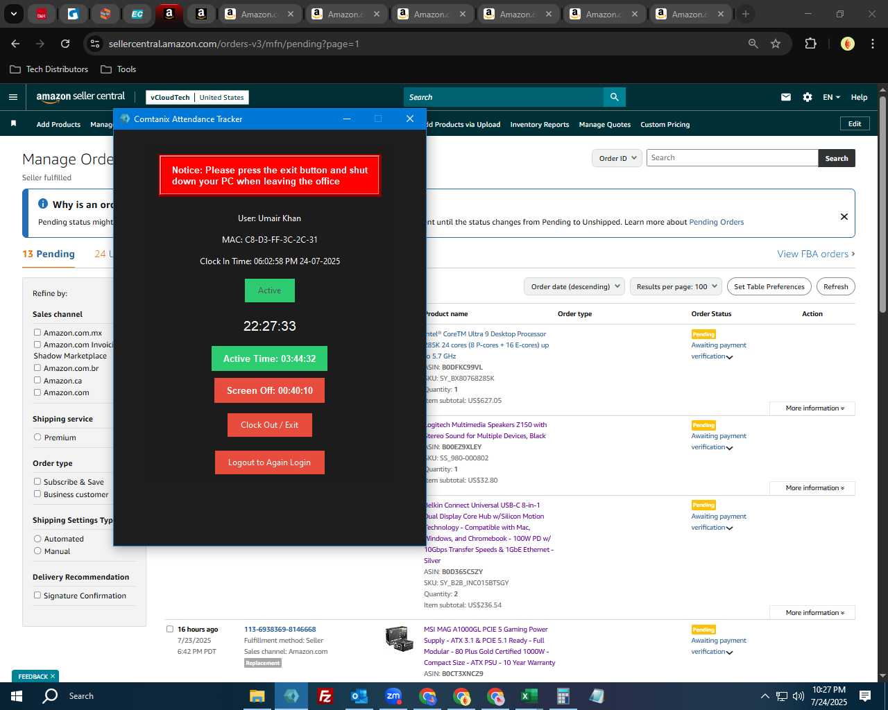Open the Results per page dropdown
Viewport: 888px width, 710px height.
[676, 286]
